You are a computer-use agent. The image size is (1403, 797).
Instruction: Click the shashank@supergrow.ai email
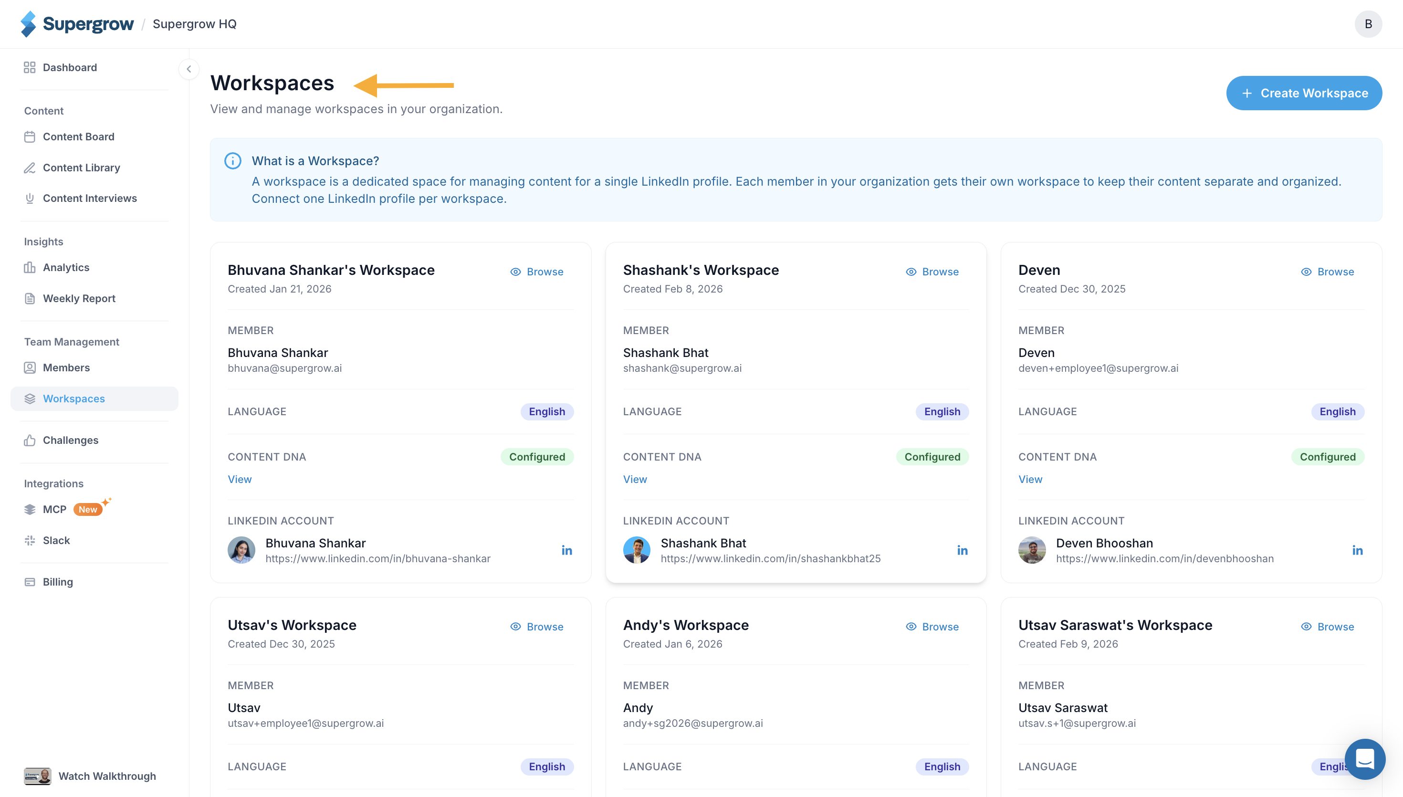pos(682,368)
